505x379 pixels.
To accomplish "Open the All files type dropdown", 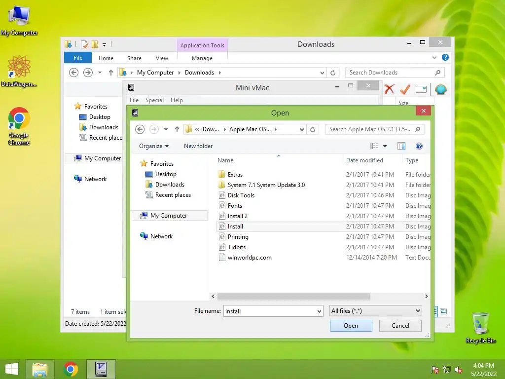I will pos(418,311).
